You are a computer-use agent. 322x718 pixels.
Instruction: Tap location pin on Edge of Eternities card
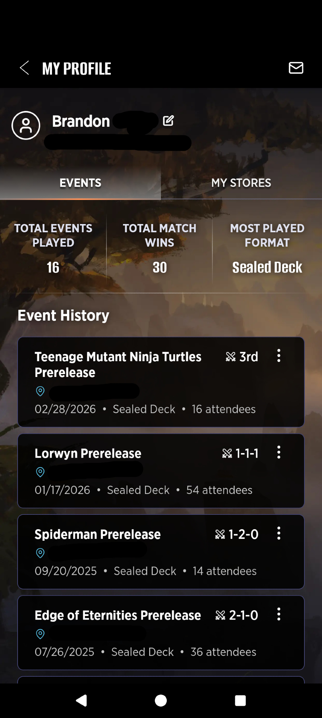[x=40, y=634]
